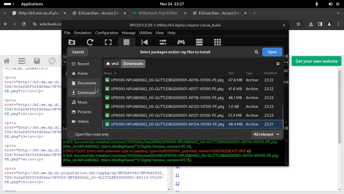The image size is (344, 194).
Task: Click the power icon in top bar
Action: (338, 4)
